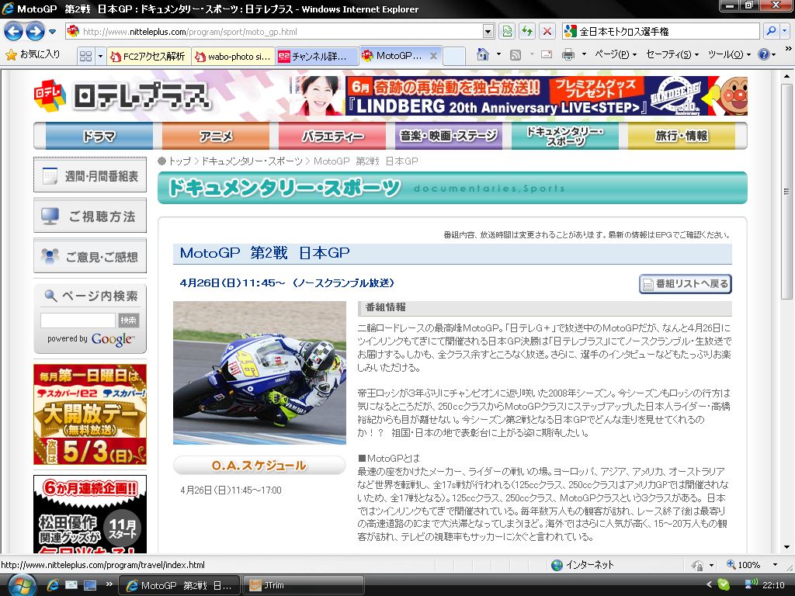Click the green shield tray icon
795x596 pixels.
724,585
